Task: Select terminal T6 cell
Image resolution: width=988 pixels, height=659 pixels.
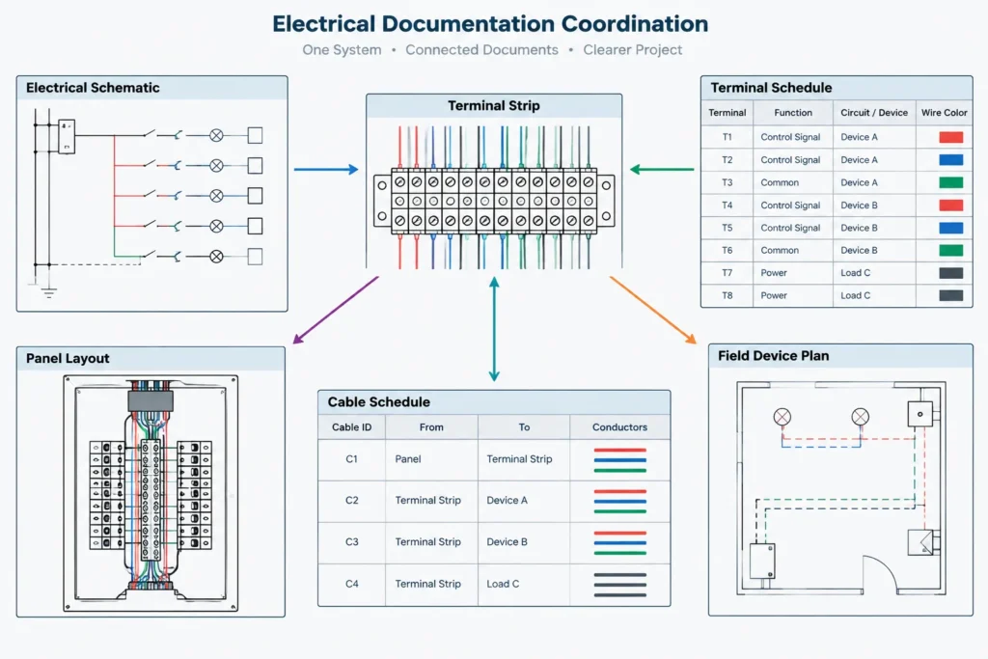Action: tap(727, 250)
